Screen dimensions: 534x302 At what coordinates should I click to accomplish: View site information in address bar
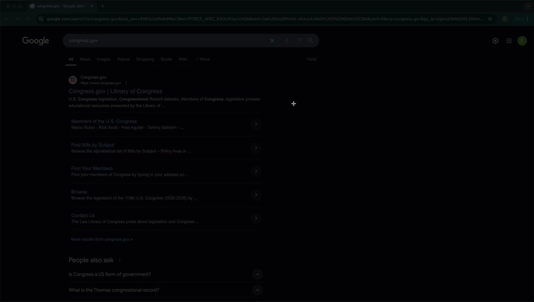point(41,19)
